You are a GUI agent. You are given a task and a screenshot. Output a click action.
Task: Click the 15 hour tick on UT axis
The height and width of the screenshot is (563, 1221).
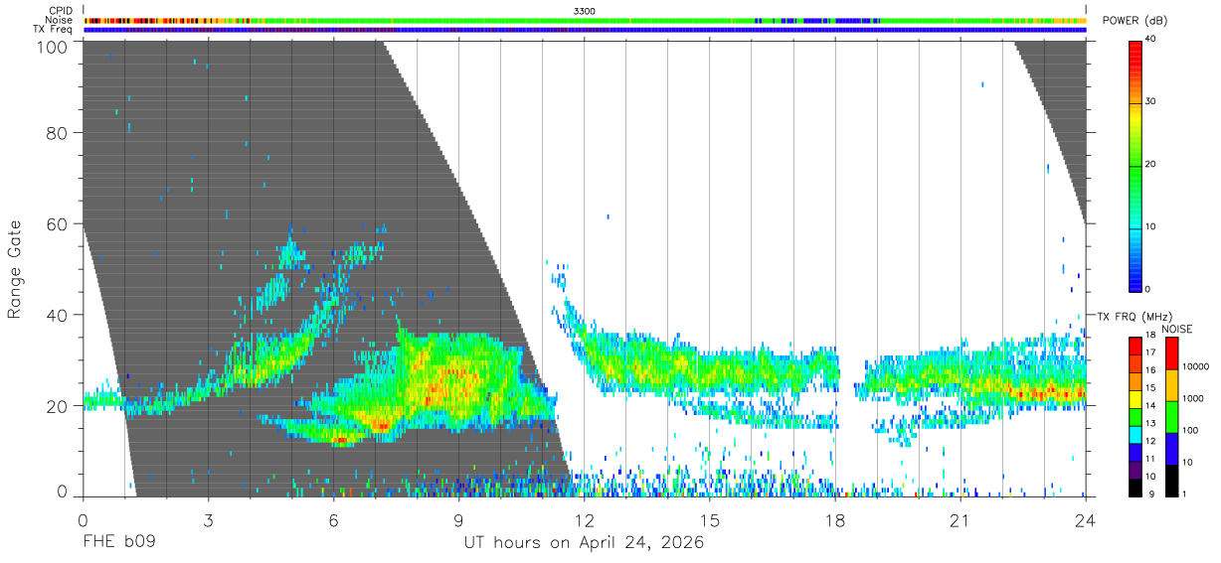pyautogui.click(x=710, y=518)
